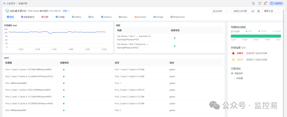Click the home icon in the top bar
The image size is (287, 117).
tap(253, 3)
